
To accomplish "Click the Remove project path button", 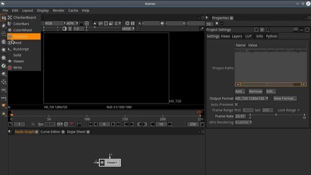I will [256, 91].
